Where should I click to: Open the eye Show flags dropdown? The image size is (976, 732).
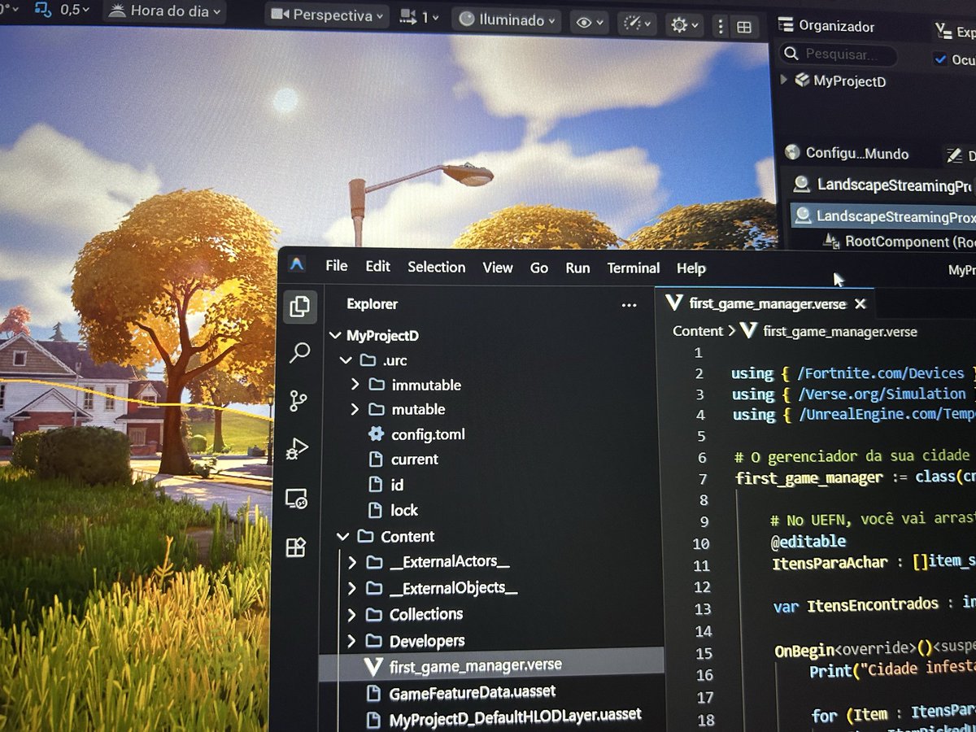pos(590,24)
